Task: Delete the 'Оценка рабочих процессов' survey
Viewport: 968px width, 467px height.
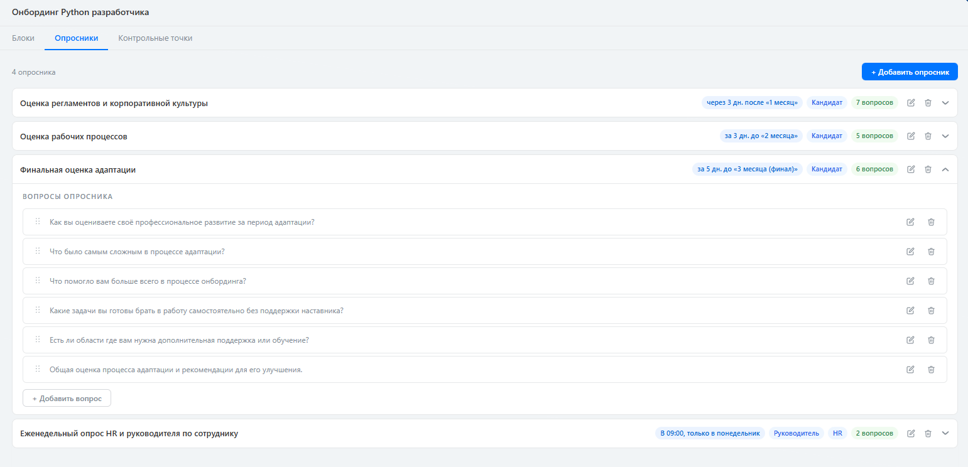Action: [928, 136]
